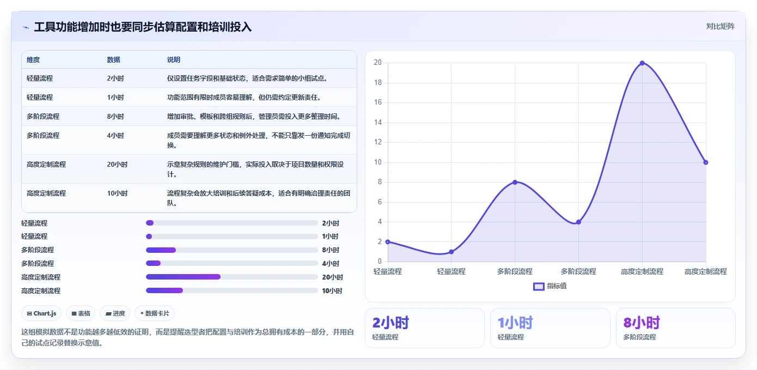This screenshot has height=370, width=757.
Task: Click description starting 功能范围有限时成员容易理解
Action: (244, 98)
